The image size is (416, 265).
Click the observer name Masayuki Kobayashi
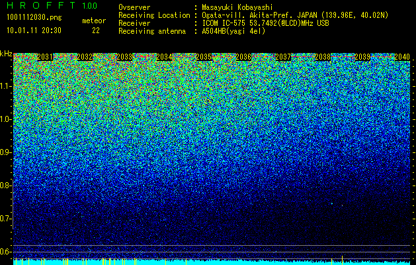[237, 7]
